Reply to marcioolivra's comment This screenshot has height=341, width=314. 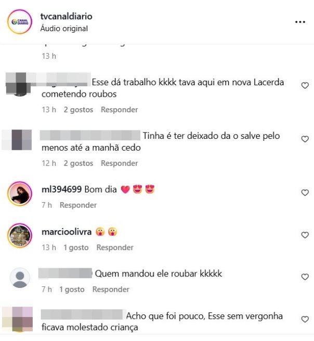[115, 247]
